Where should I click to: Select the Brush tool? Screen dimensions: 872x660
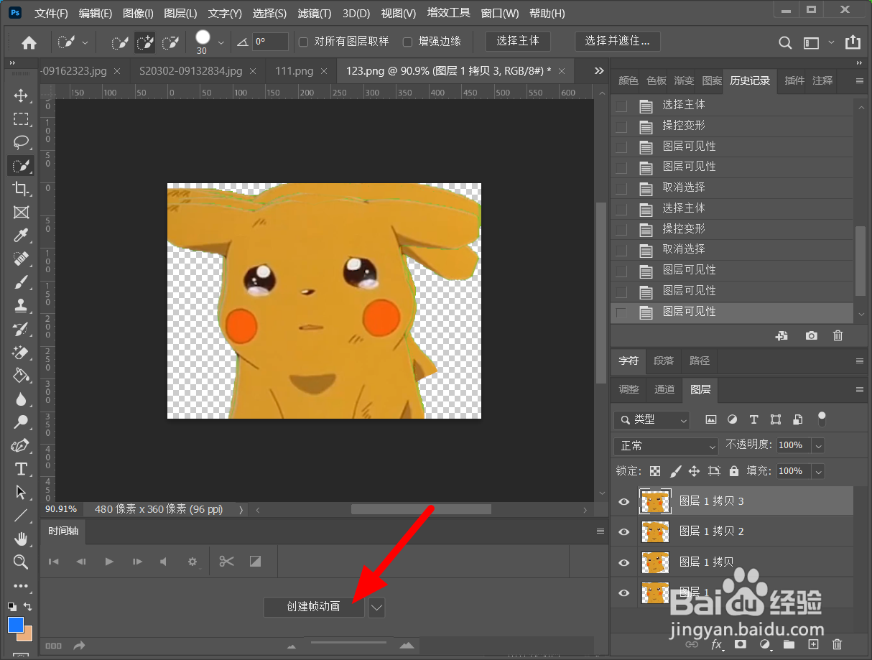tap(21, 282)
